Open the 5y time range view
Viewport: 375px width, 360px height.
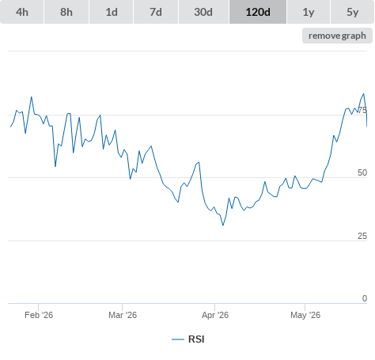point(352,12)
